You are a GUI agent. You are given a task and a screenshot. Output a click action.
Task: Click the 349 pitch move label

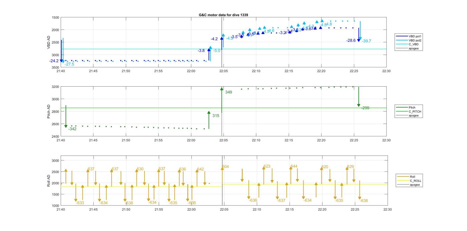[228, 92]
